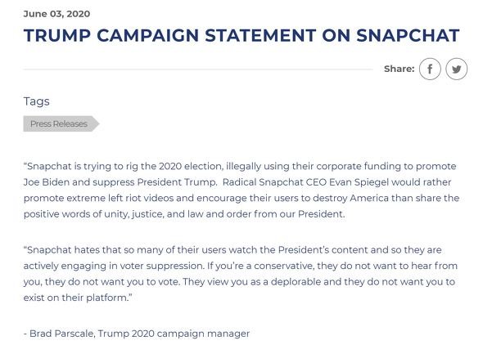Click "President Trump" in the first paragraph
483x345 pixels.
pyautogui.click(x=177, y=182)
